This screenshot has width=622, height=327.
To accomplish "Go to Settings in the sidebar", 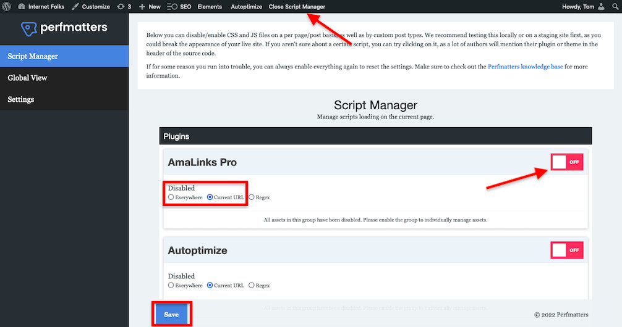I will click(x=21, y=99).
